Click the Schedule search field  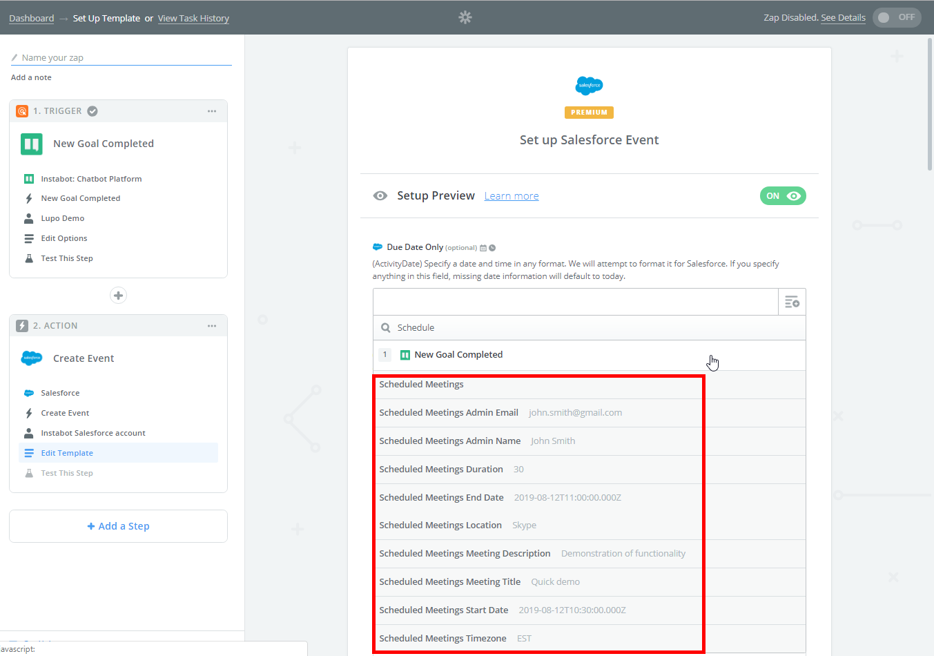pos(590,327)
